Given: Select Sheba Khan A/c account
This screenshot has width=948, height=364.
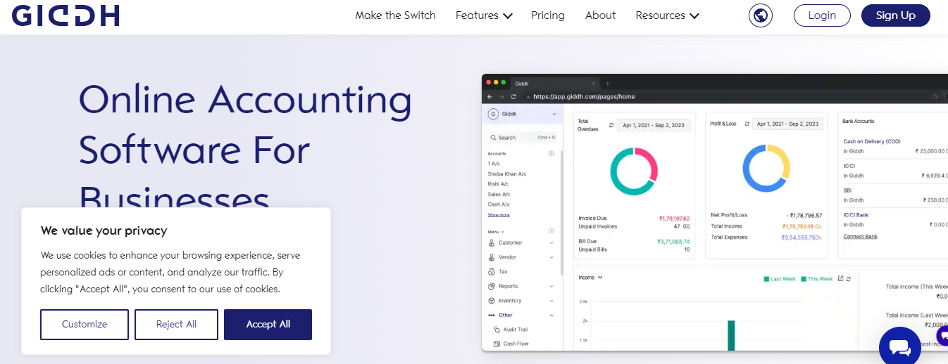Looking at the screenshot, I should tap(507, 174).
